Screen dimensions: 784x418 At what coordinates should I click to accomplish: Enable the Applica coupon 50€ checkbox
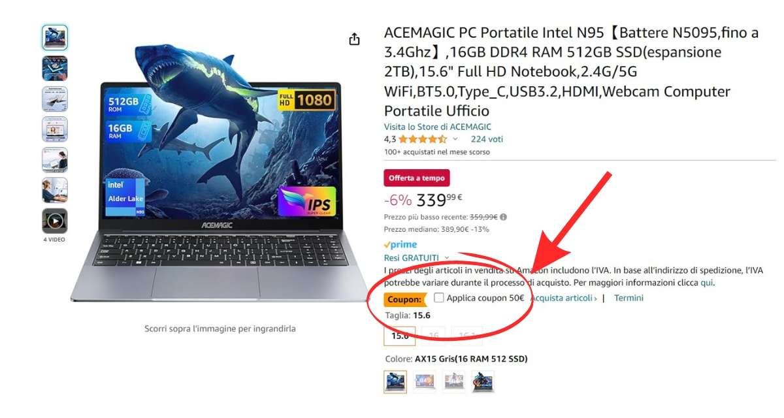(x=439, y=298)
